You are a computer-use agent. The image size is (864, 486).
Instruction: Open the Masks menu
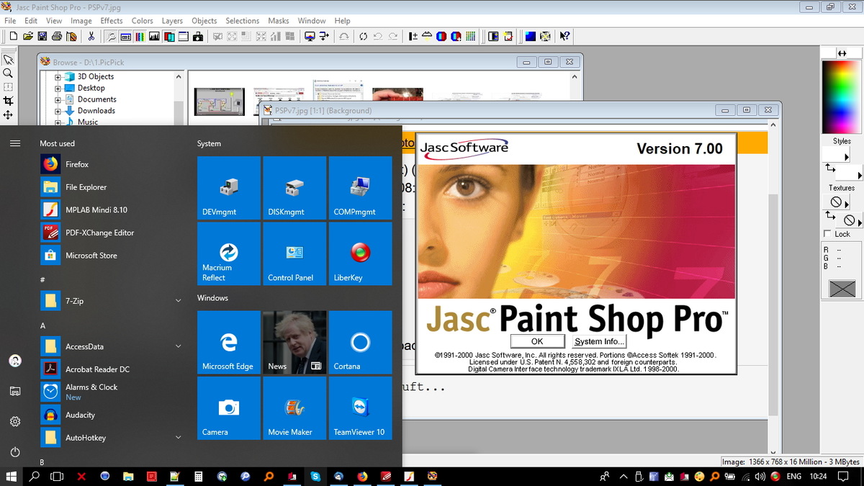pos(279,21)
